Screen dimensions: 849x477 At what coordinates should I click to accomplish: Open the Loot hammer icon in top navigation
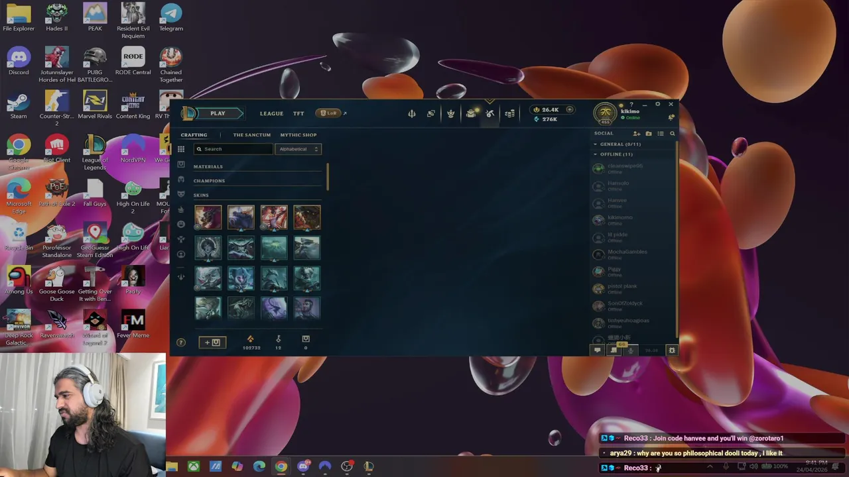pyautogui.click(x=490, y=114)
